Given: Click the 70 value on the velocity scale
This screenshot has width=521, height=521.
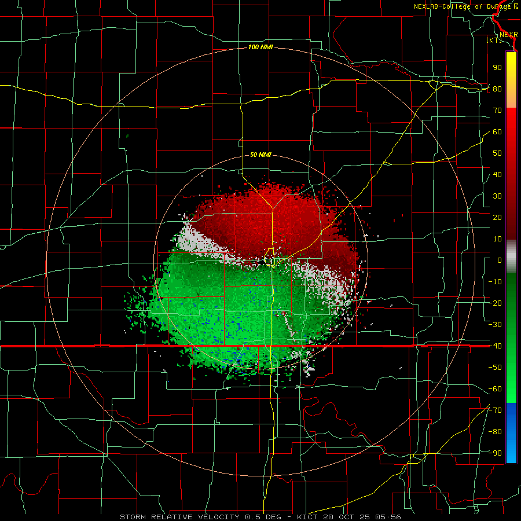Looking at the screenshot, I should [497, 111].
